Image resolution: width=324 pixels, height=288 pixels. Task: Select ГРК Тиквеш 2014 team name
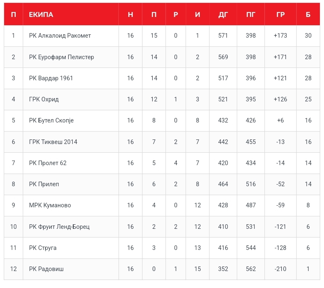[53, 142]
